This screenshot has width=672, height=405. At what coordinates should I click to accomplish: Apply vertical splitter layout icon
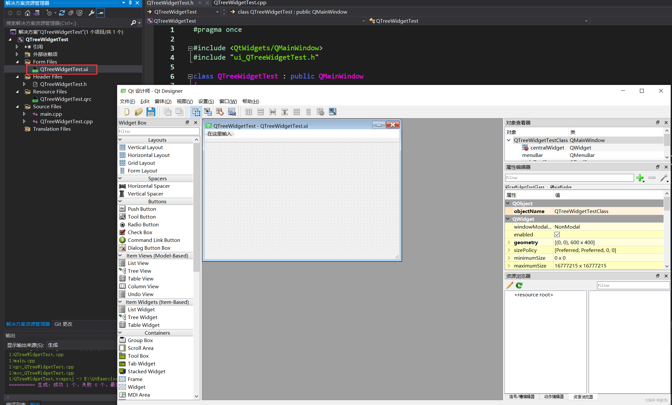click(285, 112)
